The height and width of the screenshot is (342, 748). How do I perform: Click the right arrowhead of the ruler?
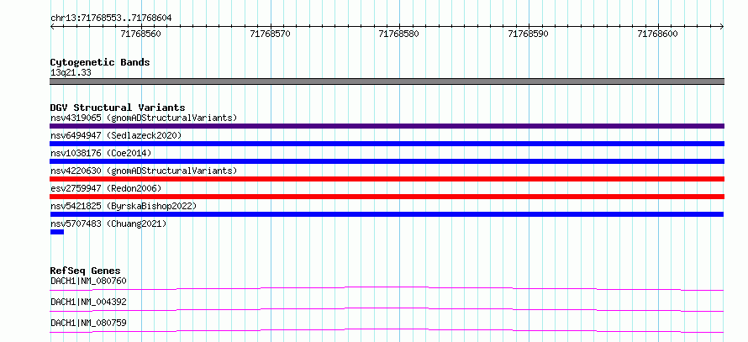[x=722, y=27]
